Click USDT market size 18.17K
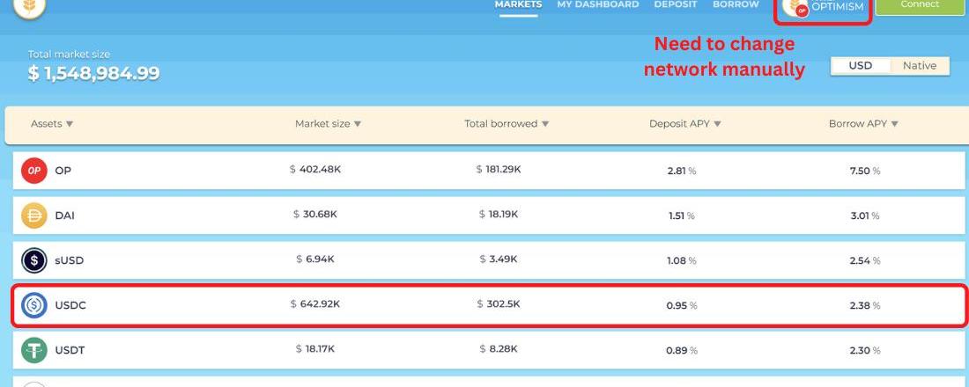Screen dimensions: 969x387 (315, 348)
